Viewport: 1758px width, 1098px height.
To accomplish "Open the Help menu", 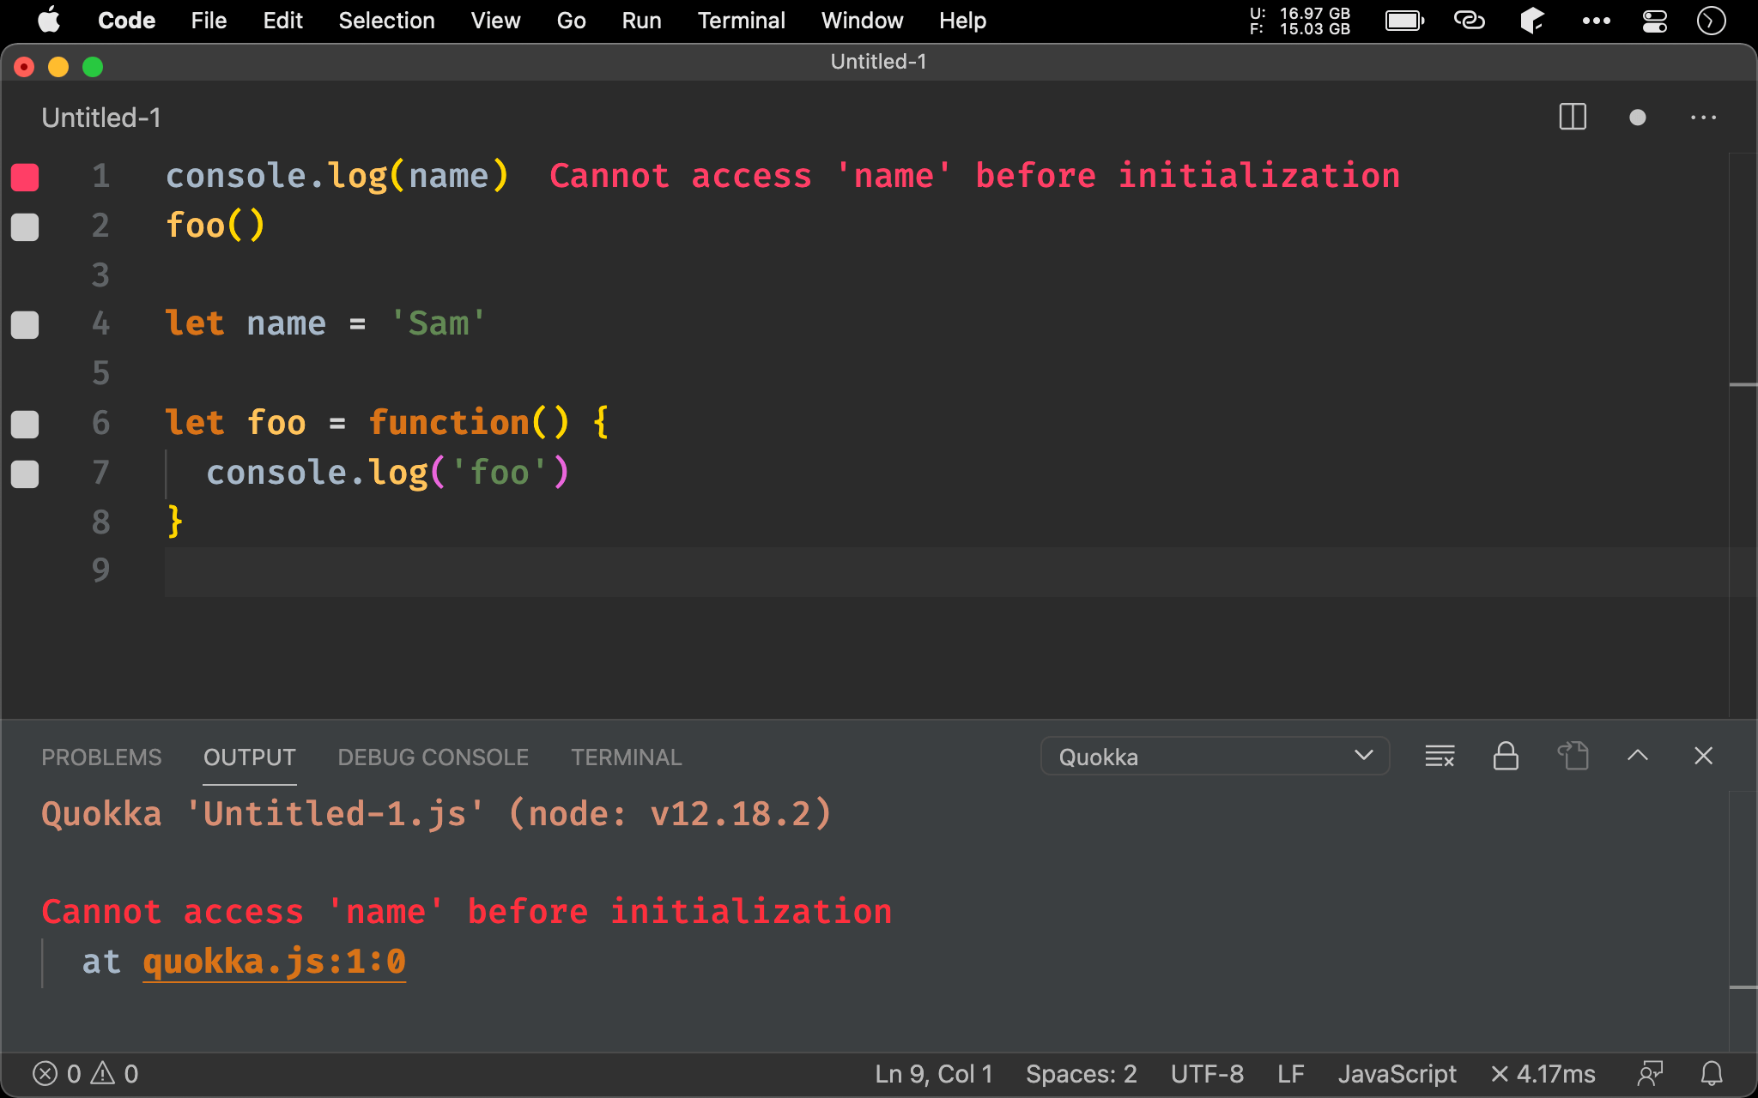I will pyautogui.click(x=962, y=21).
